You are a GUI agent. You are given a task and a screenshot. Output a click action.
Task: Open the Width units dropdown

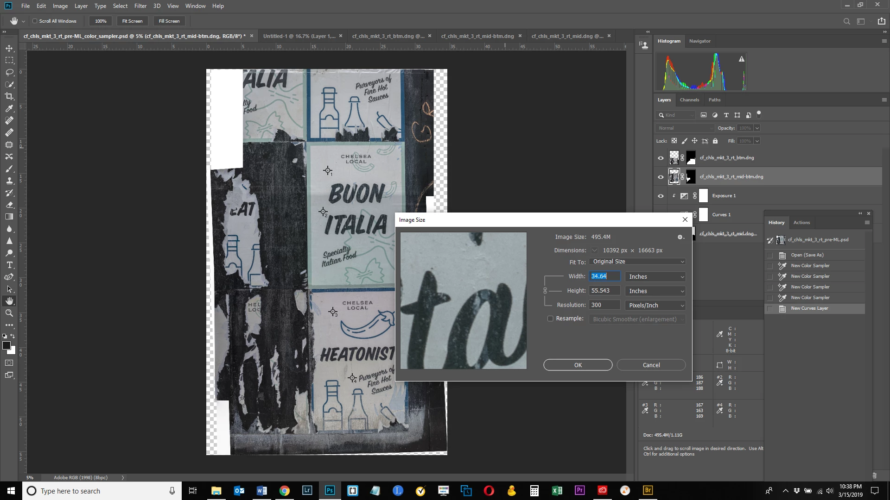pos(655,276)
